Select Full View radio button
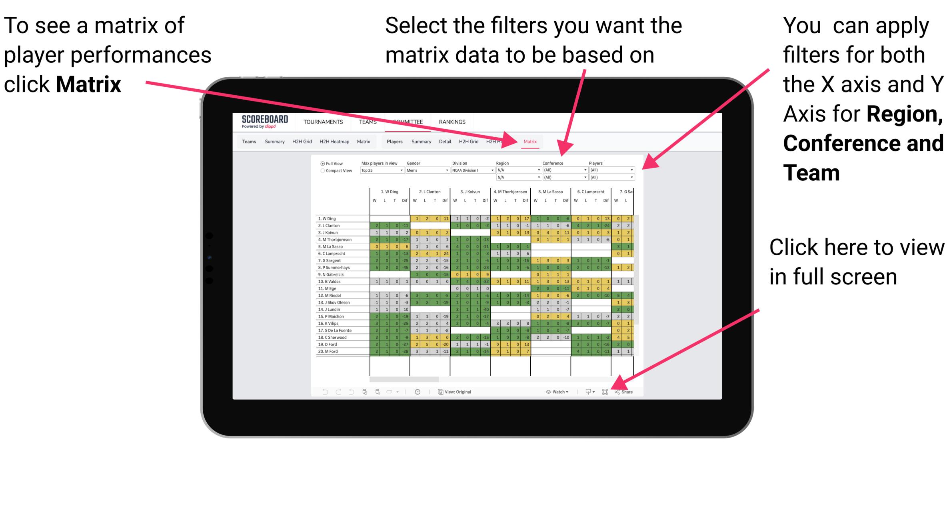This screenshot has width=951, height=512. [321, 163]
